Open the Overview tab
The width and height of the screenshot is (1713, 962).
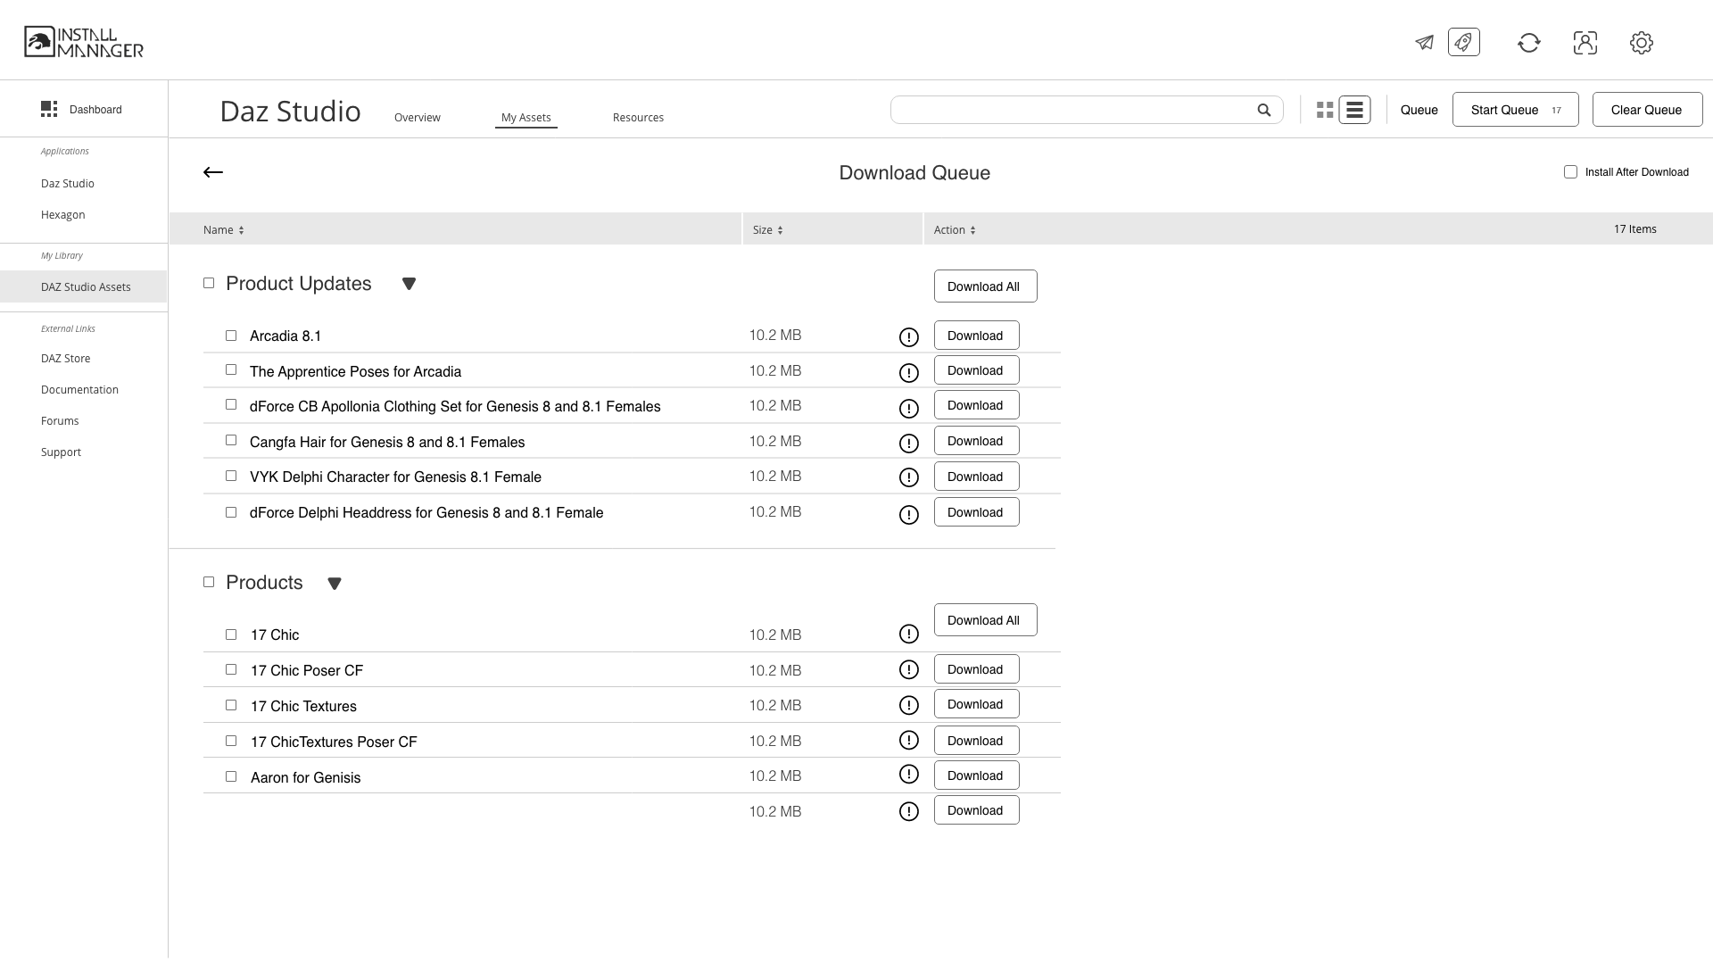pyautogui.click(x=418, y=117)
